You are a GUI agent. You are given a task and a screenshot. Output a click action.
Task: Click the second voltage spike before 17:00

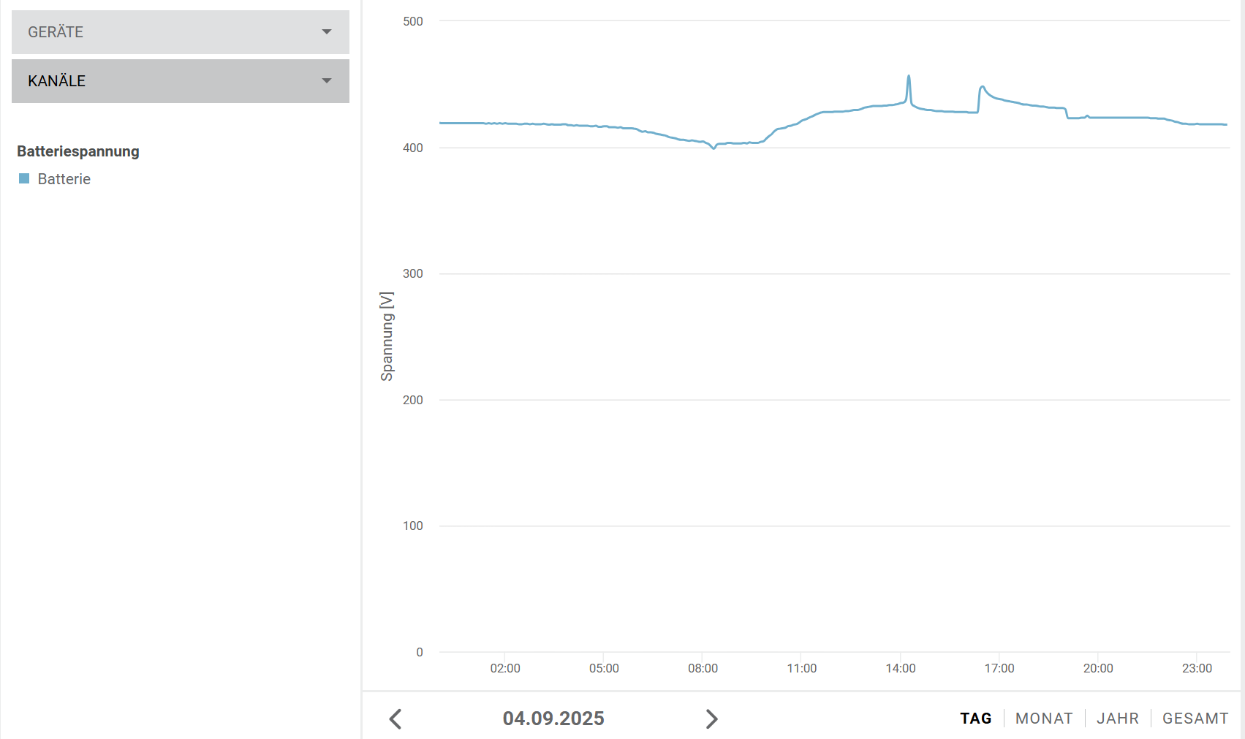983,87
